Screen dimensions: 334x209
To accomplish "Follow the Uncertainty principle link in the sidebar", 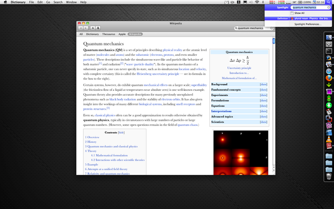I will (239, 68).
